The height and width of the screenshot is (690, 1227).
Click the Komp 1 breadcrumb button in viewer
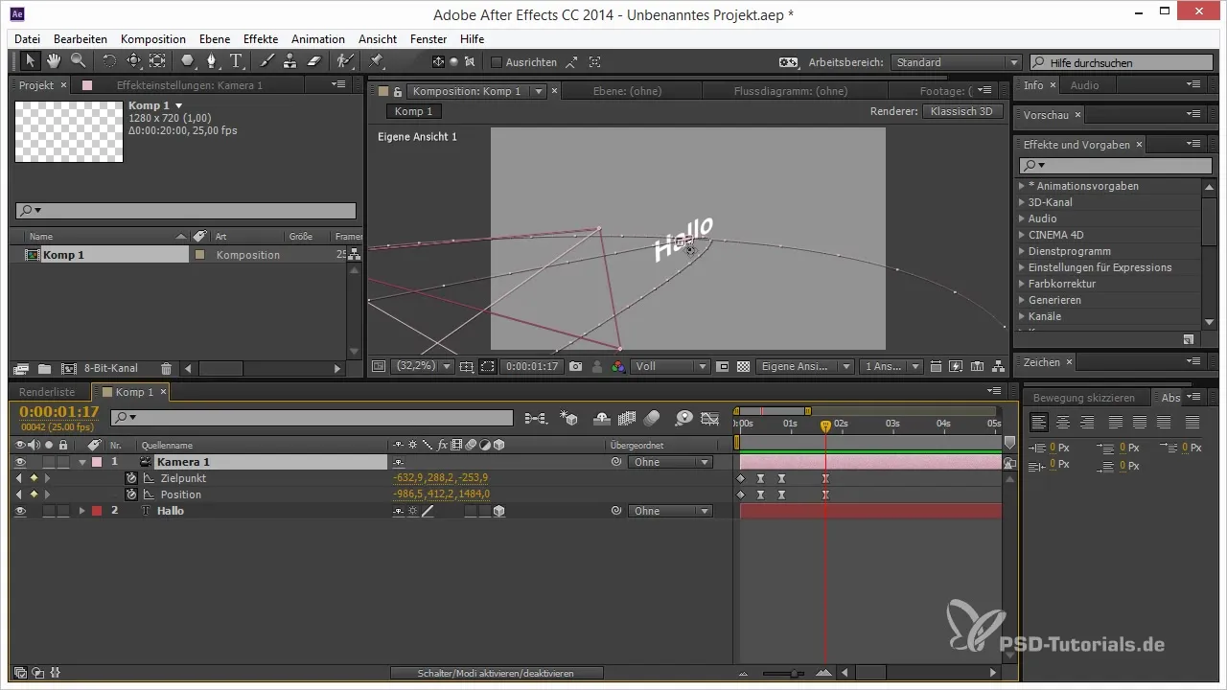tap(414, 111)
